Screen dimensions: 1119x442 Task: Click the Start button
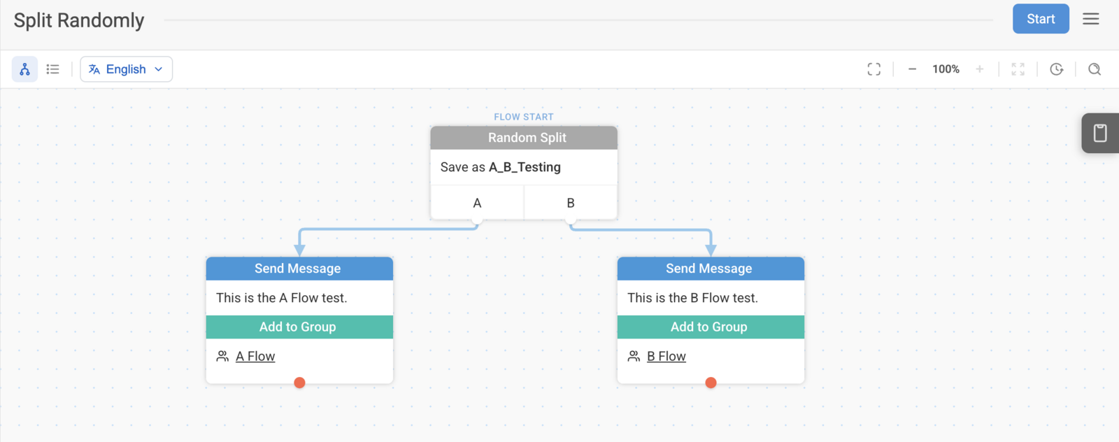pyautogui.click(x=1041, y=19)
